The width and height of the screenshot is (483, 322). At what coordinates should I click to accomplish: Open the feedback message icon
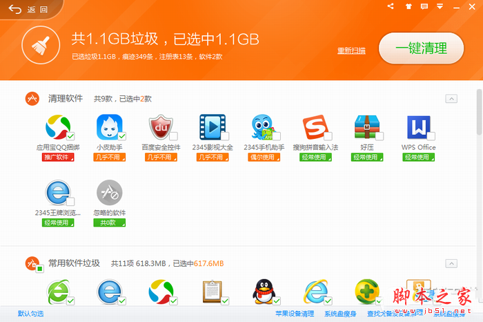(424, 6)
